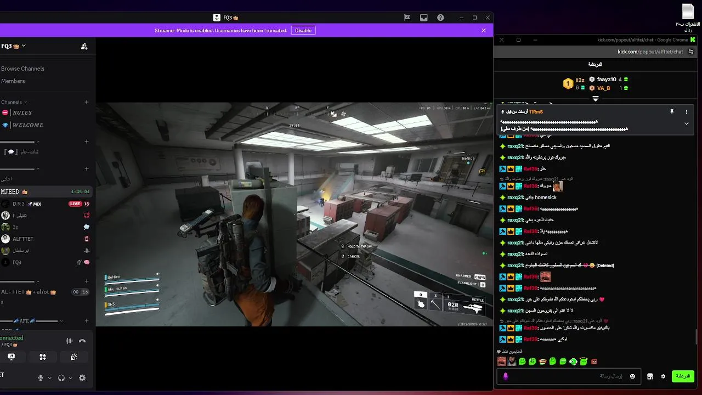The height and width of the screenshot is (395, 702).
Task: Click raxq21 on the homesick message
Action: tap(515, 198)
